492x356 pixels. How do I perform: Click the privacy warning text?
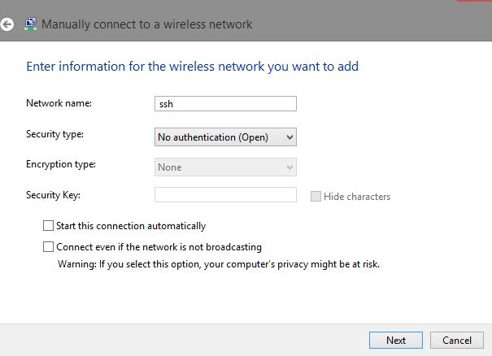pyautogui.click(x=219, y=264)
